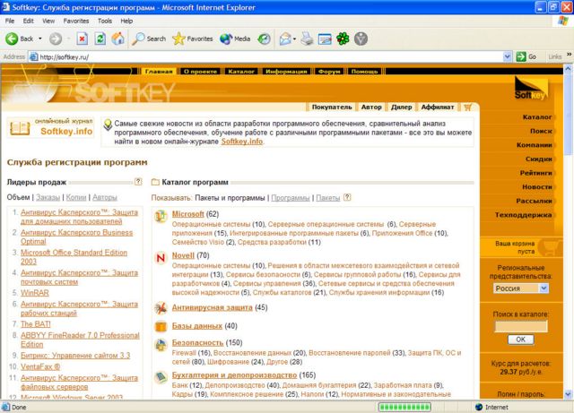Viewport: 574px width, 413px height.
Task: Click the Антивирусная защита category icon
Action: 161,308
